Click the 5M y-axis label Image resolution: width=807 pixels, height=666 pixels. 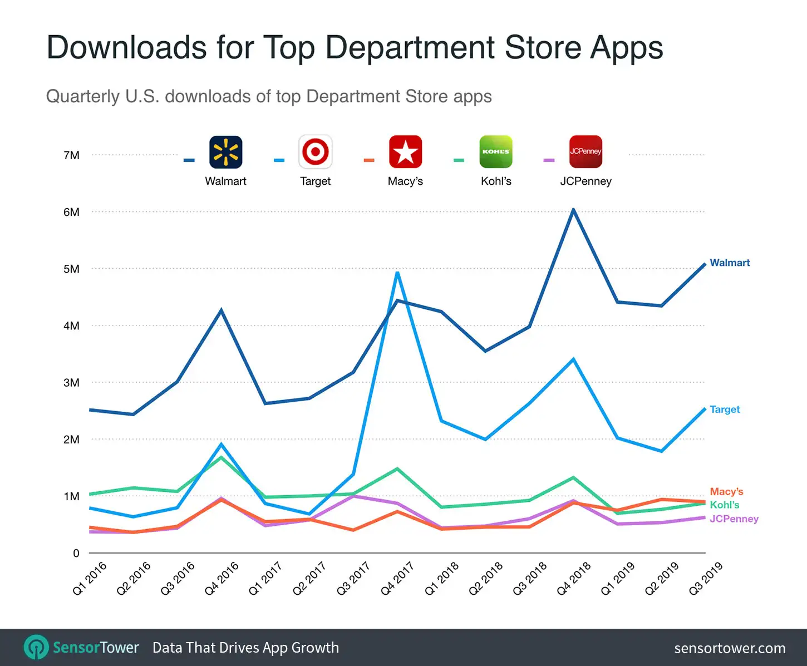[x=71, y=269]
